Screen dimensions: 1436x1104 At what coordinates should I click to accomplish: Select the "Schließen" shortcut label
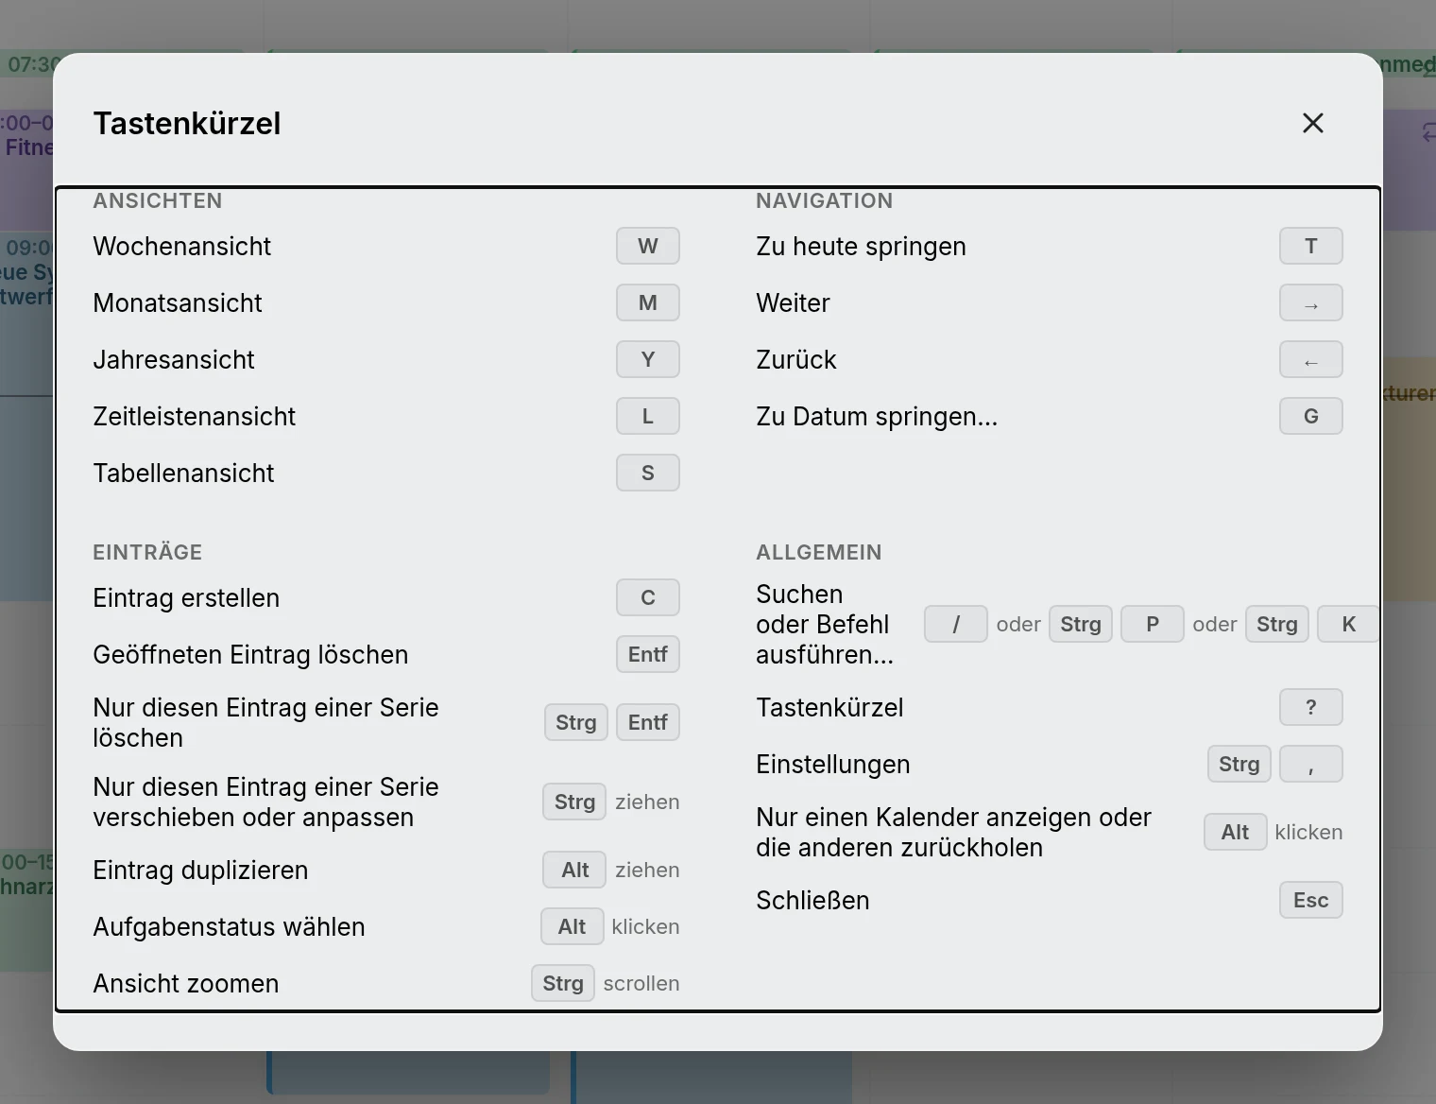point(812,901)
